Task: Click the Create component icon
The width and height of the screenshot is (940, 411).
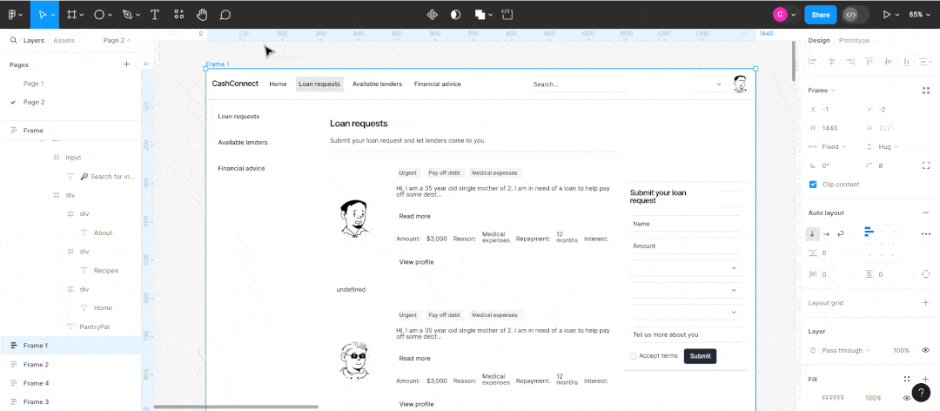Action: (432, 15)
